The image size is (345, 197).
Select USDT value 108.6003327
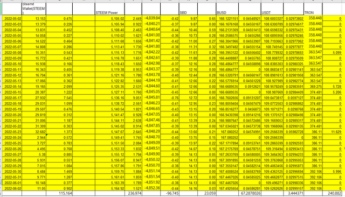click(272, 19)
